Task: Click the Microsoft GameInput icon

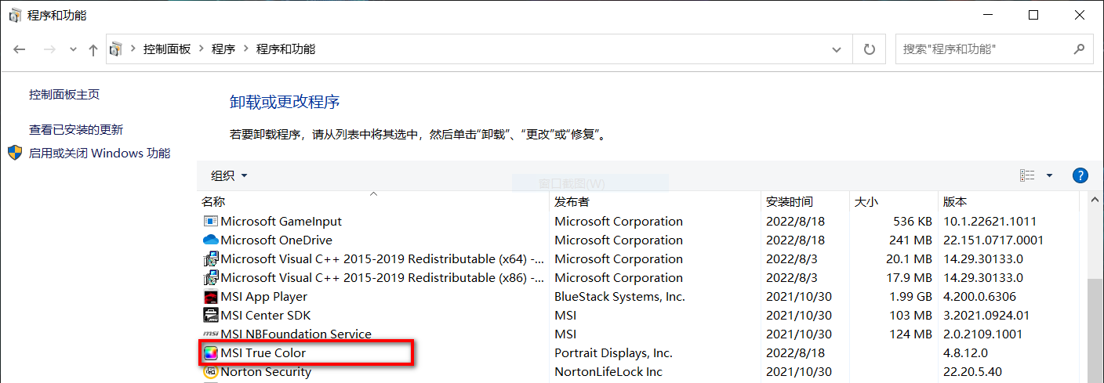Action: (x=210, y=222)
